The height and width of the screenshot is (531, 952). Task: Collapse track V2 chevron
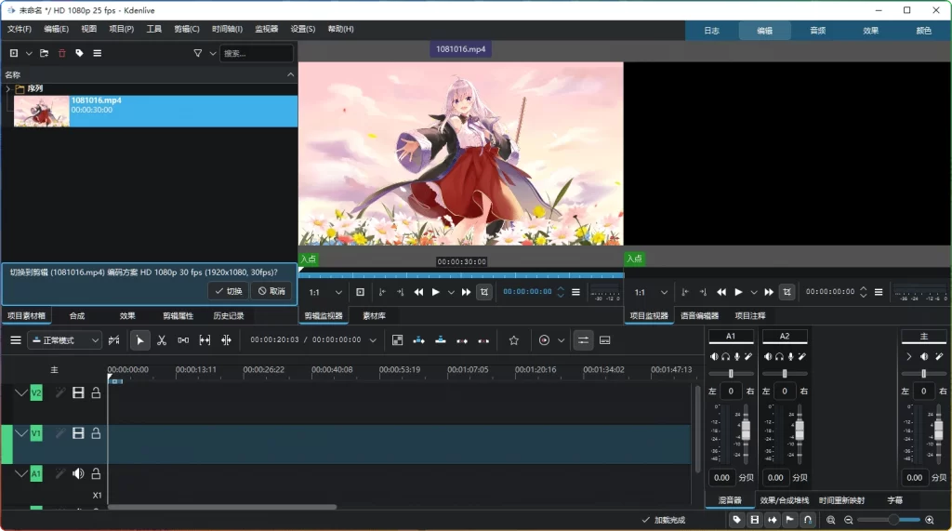click(21, 393)
